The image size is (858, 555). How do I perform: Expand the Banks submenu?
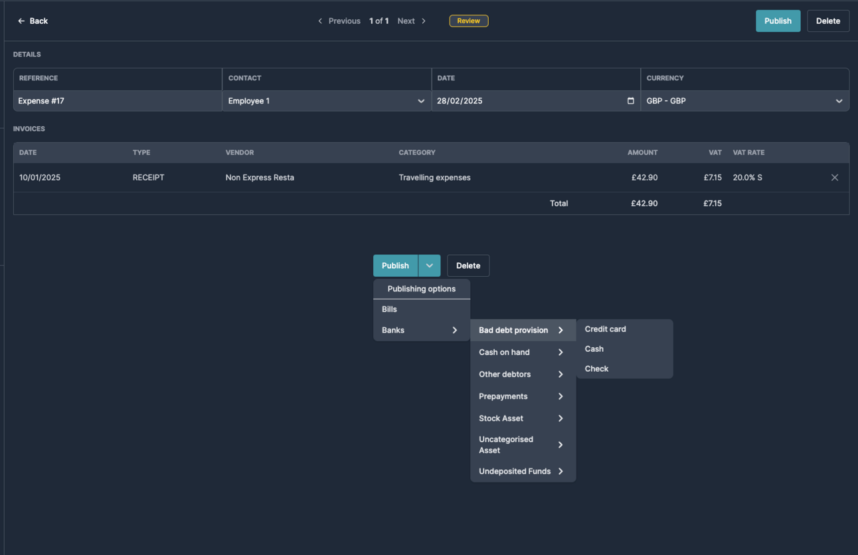(422, 330)
